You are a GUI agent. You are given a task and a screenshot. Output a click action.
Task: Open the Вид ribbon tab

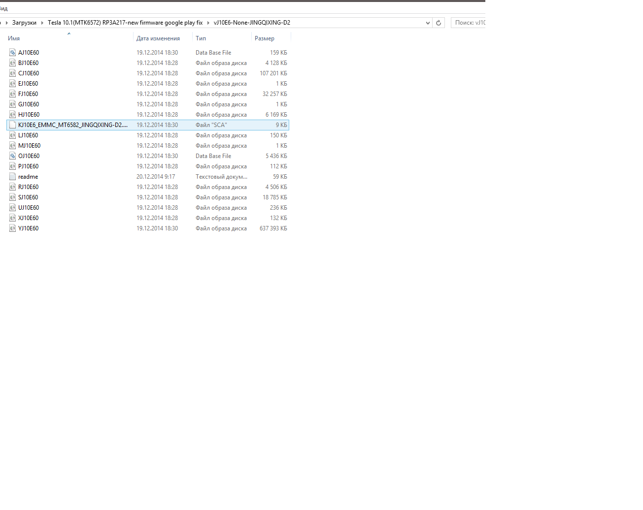3,8
